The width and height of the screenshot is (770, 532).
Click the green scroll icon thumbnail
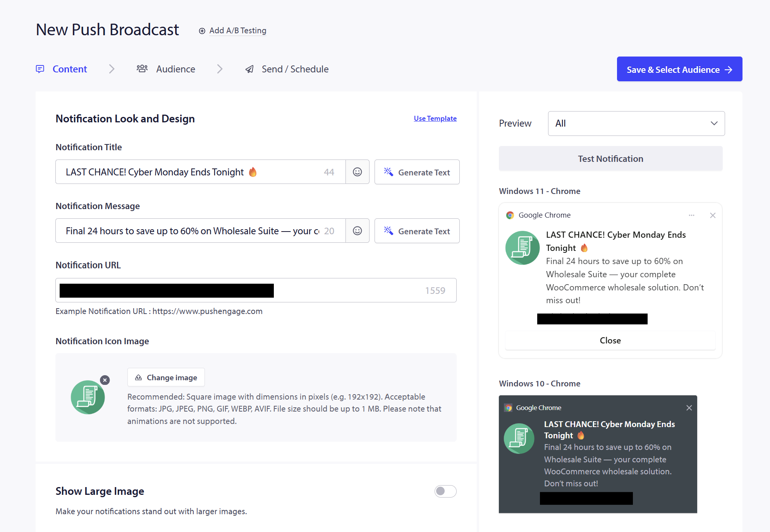point(88,397)
